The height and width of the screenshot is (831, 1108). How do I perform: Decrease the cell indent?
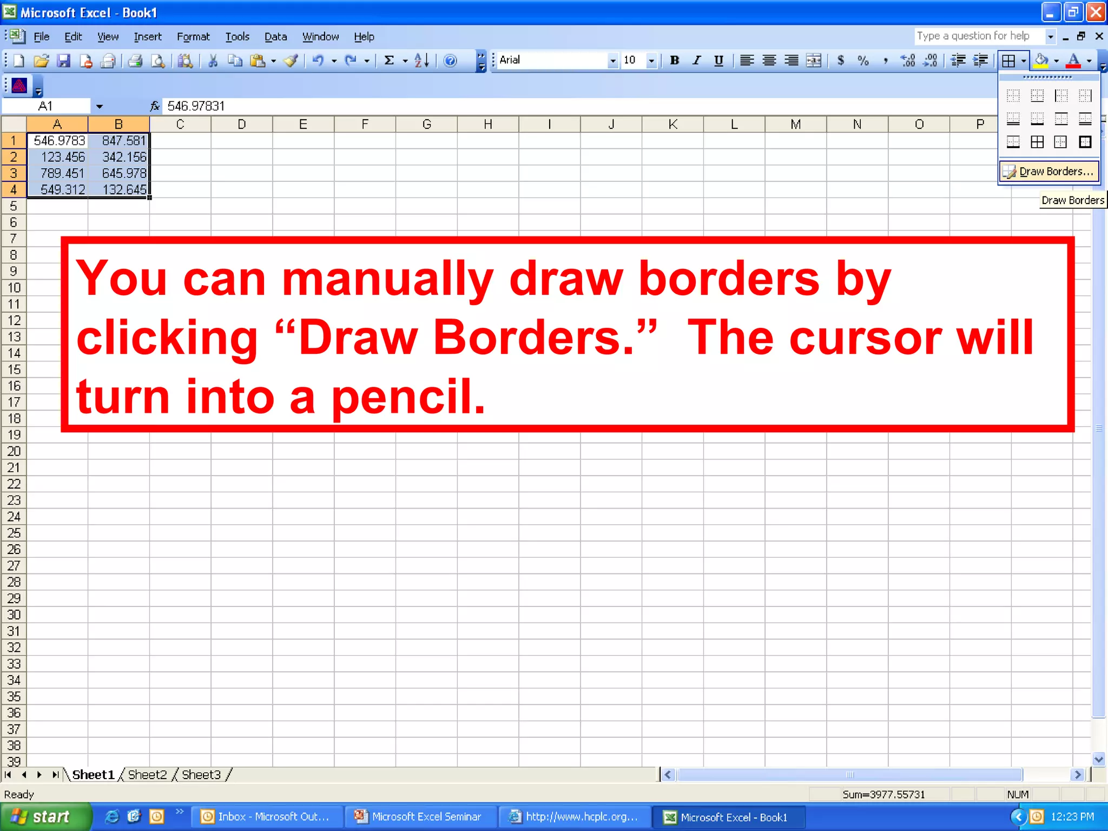[x=958, y=61]
